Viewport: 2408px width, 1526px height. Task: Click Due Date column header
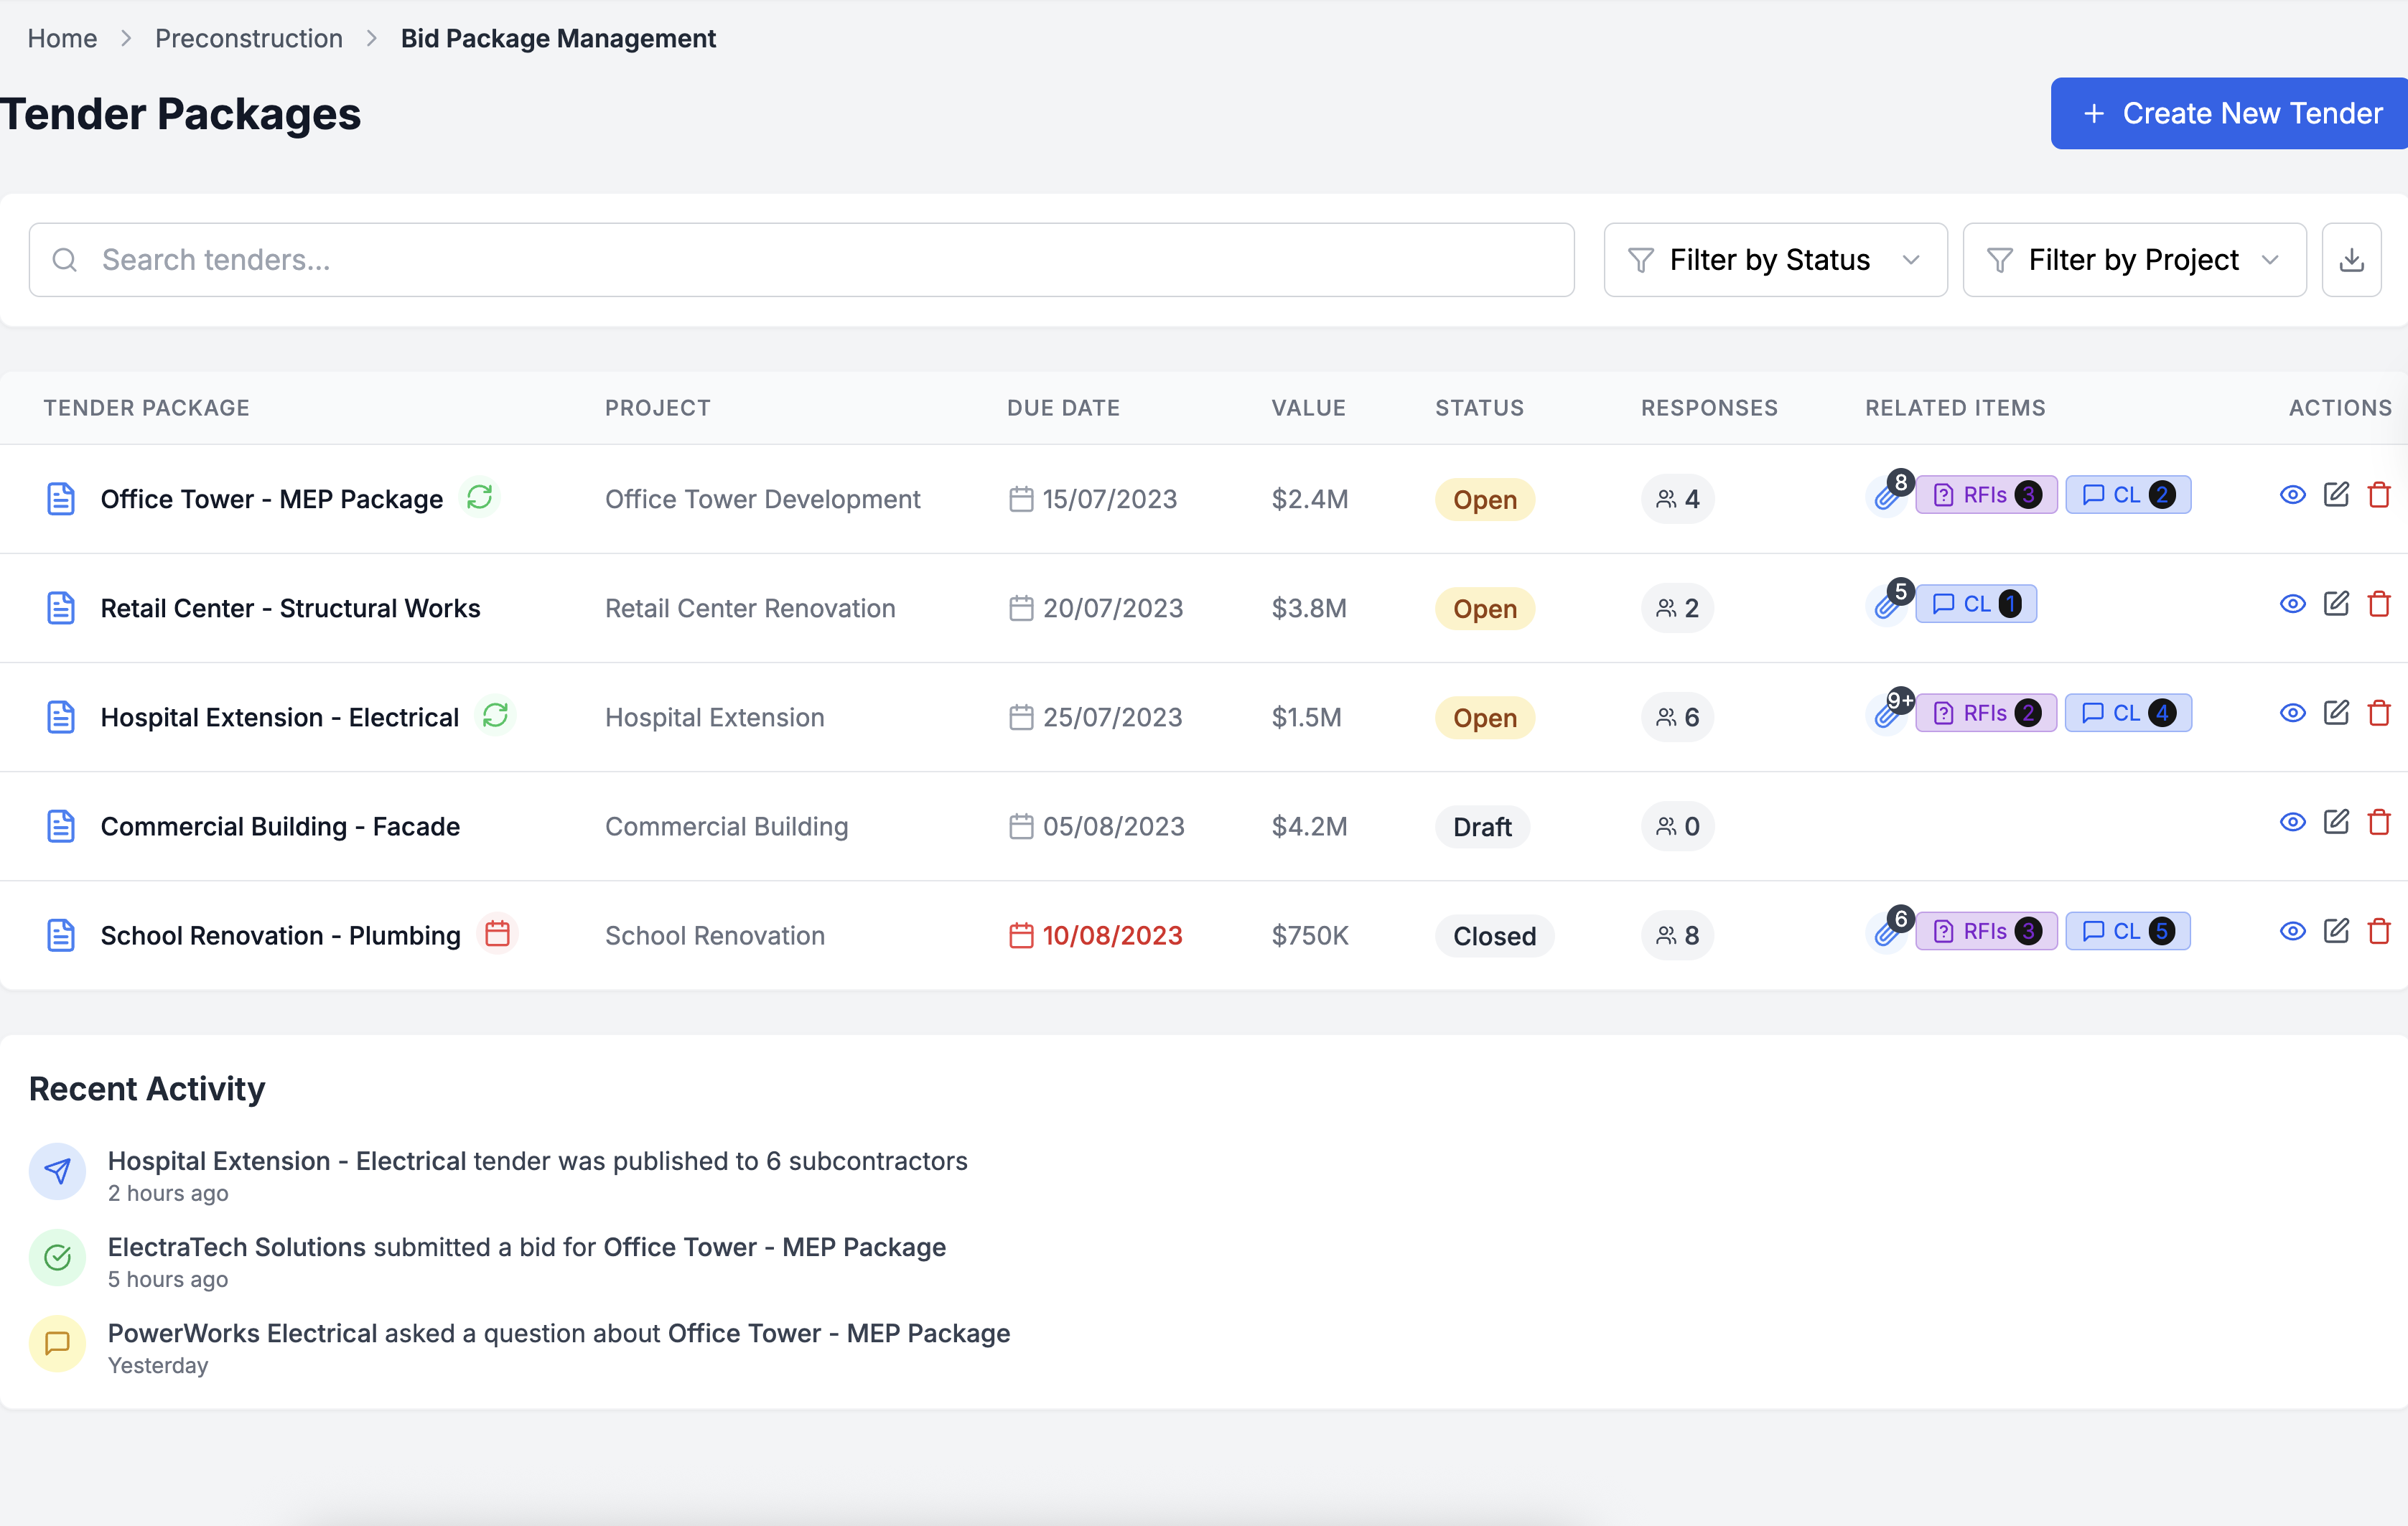pyautogui.click(x=1063, y=408)
